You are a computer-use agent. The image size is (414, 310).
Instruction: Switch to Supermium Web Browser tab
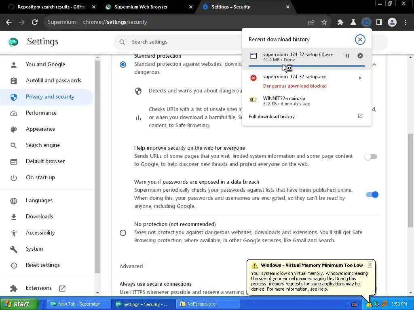141,7
